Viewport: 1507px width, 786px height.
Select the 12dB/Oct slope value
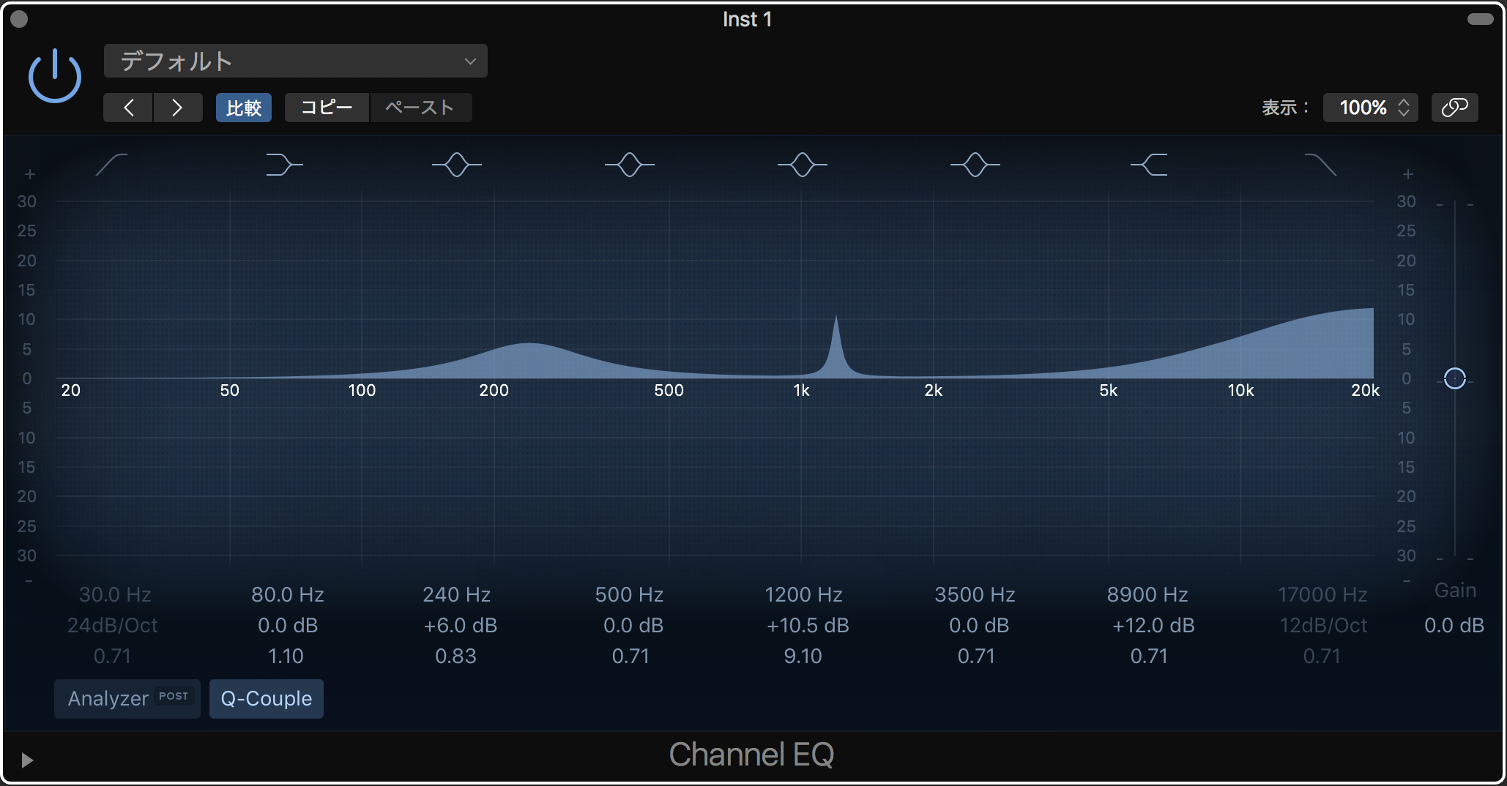(x=1323, y=625)
